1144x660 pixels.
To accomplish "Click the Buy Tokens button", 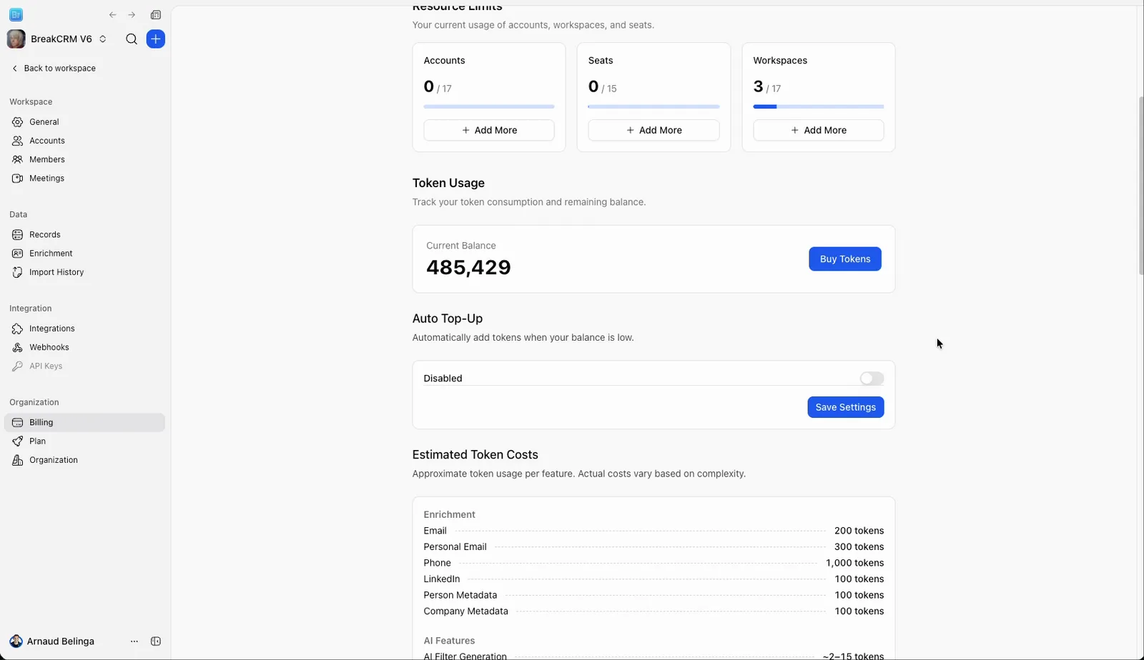I will [844, 259].
